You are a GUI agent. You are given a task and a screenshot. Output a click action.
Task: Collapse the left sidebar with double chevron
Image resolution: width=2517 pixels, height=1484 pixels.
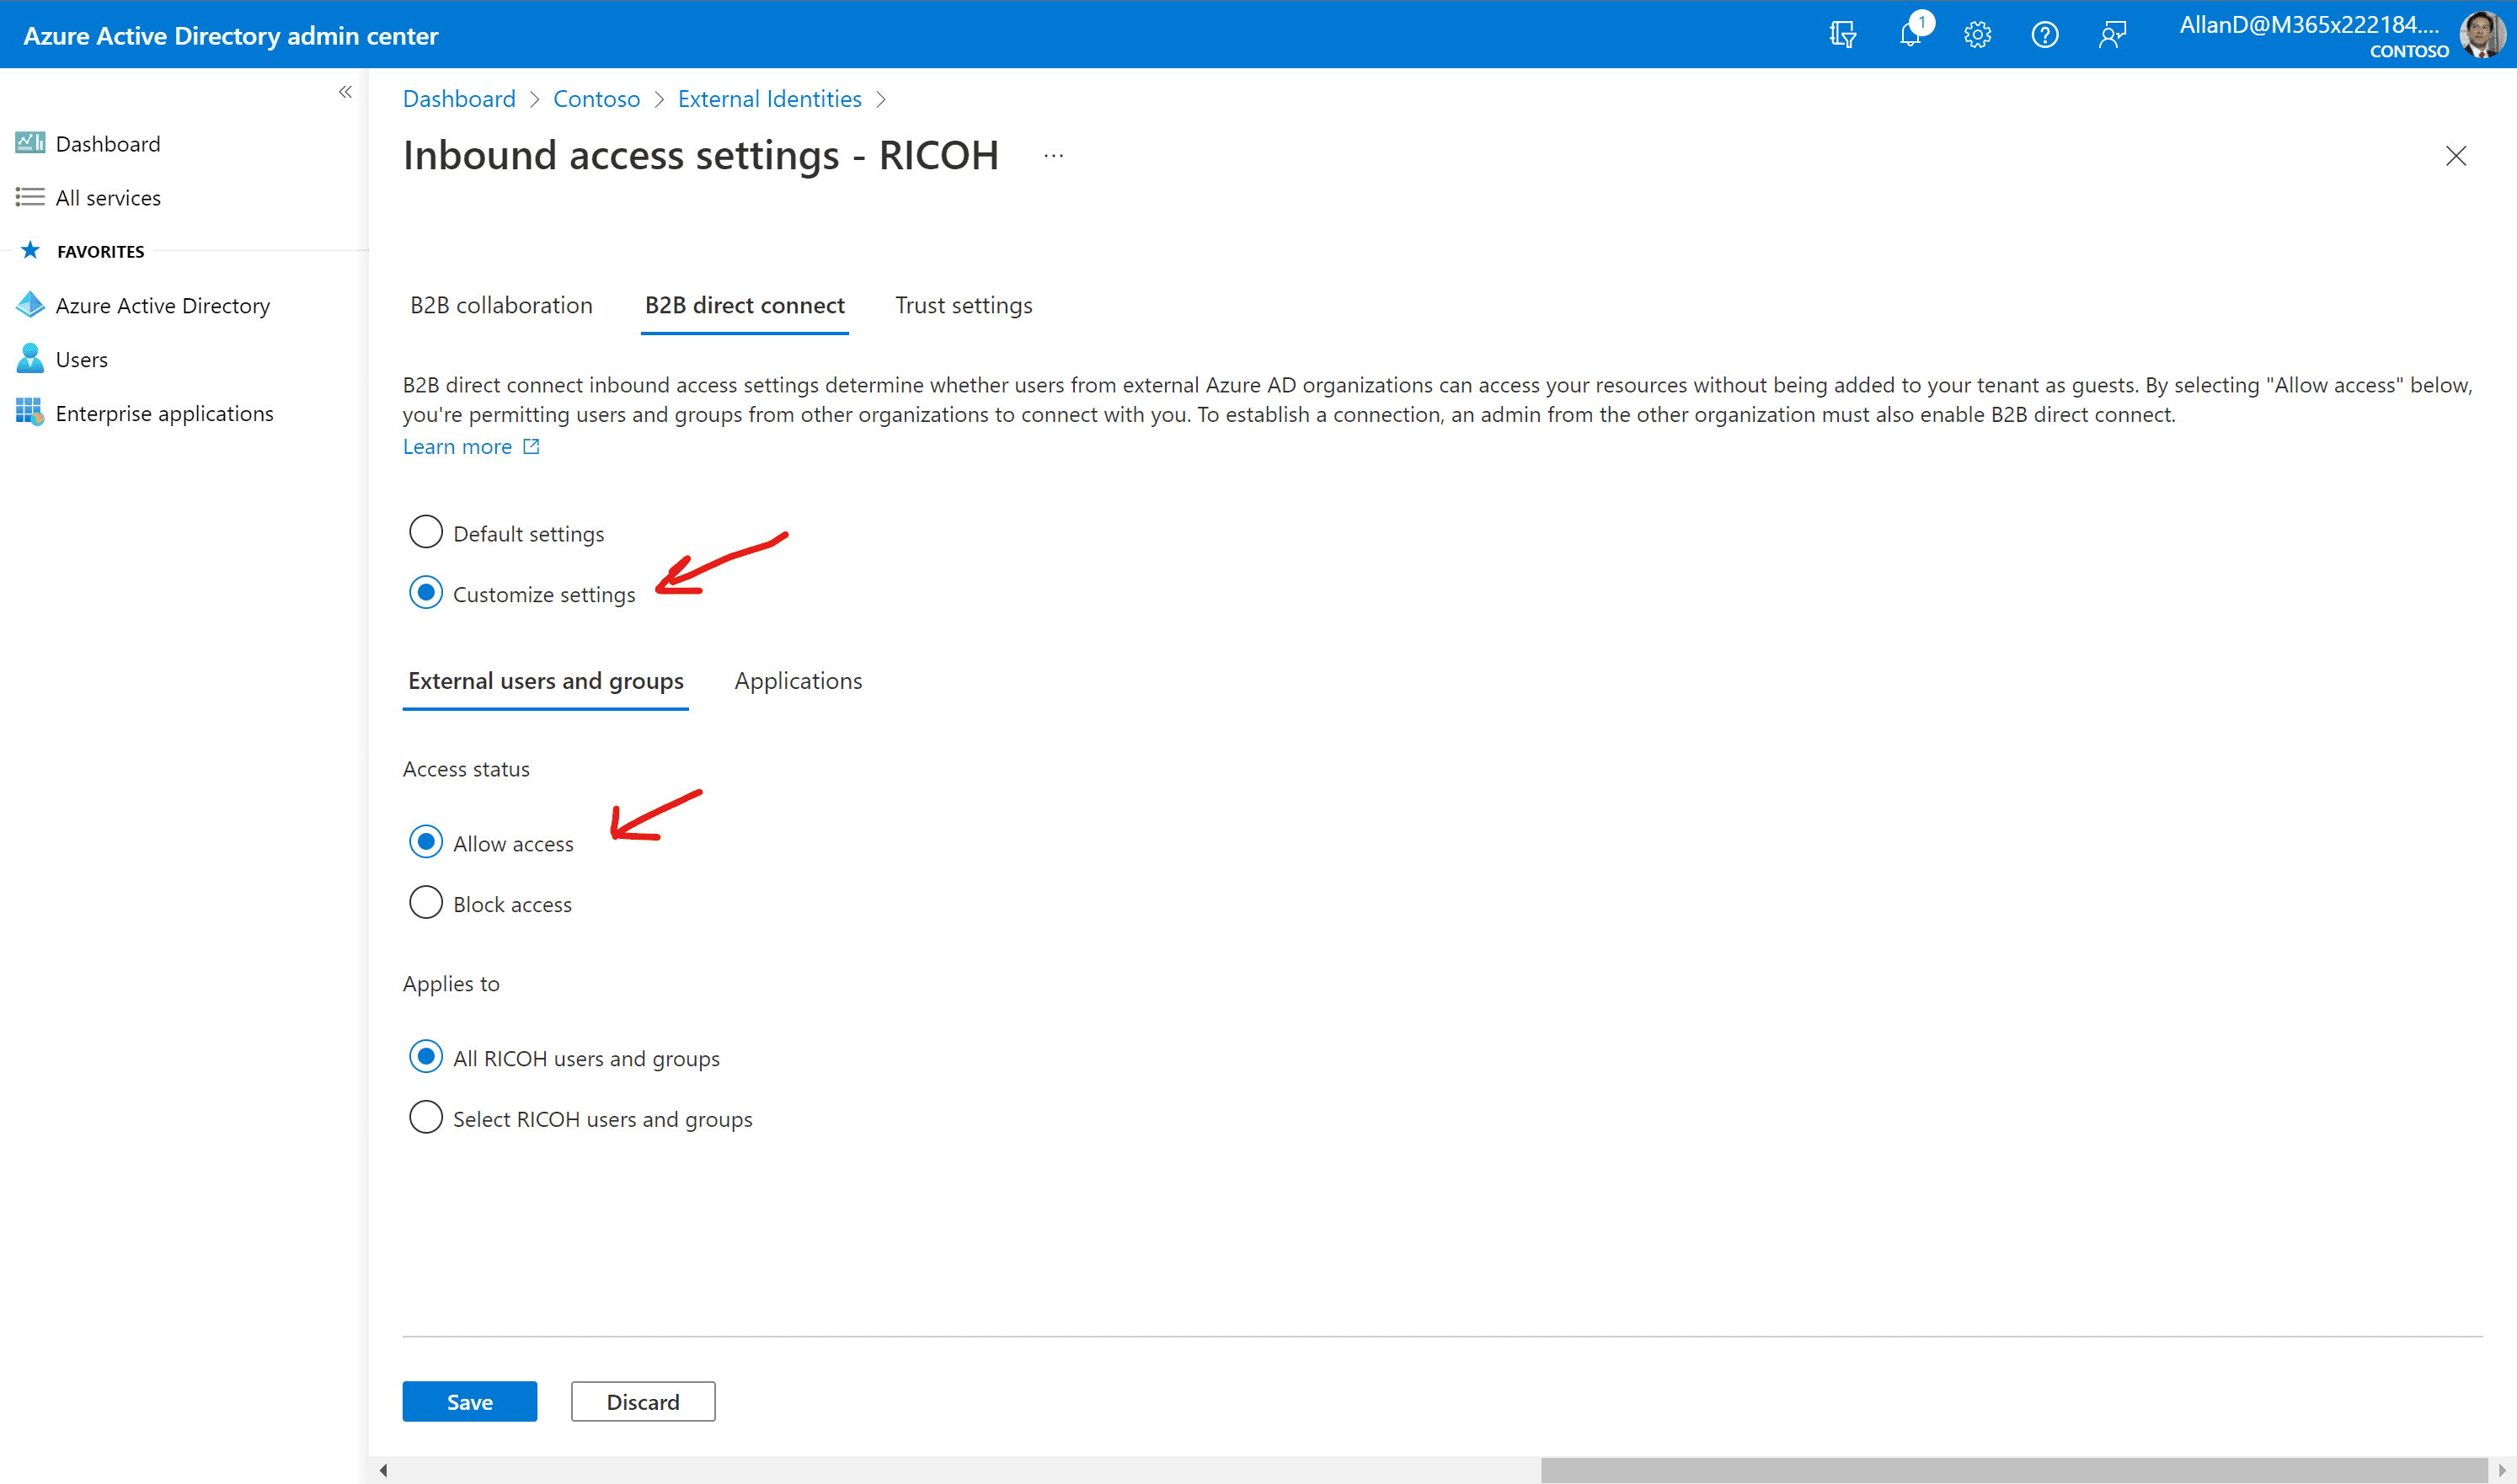345,92
